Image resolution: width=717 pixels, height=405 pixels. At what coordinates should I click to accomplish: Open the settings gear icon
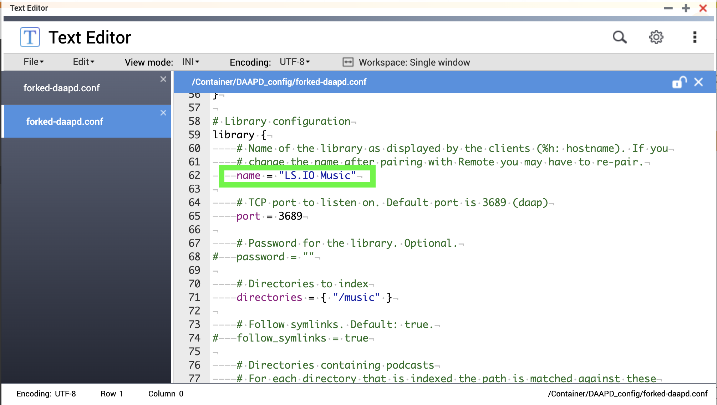(656, 37)
